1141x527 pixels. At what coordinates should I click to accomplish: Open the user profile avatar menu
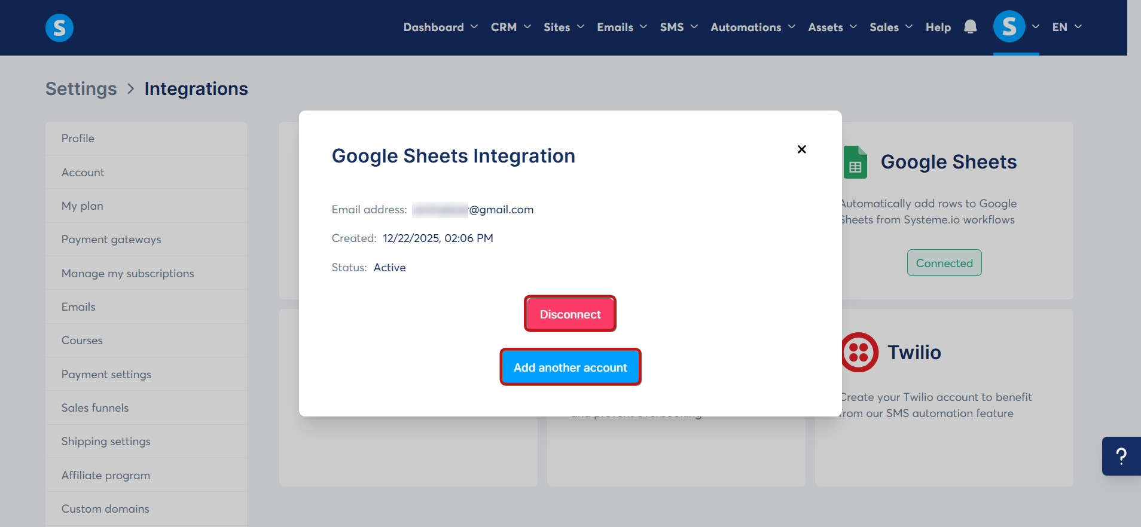(1009, 27)
